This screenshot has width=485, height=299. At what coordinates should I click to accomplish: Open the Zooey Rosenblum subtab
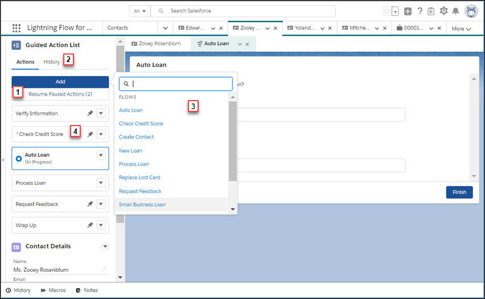click(x=156, y=44)
